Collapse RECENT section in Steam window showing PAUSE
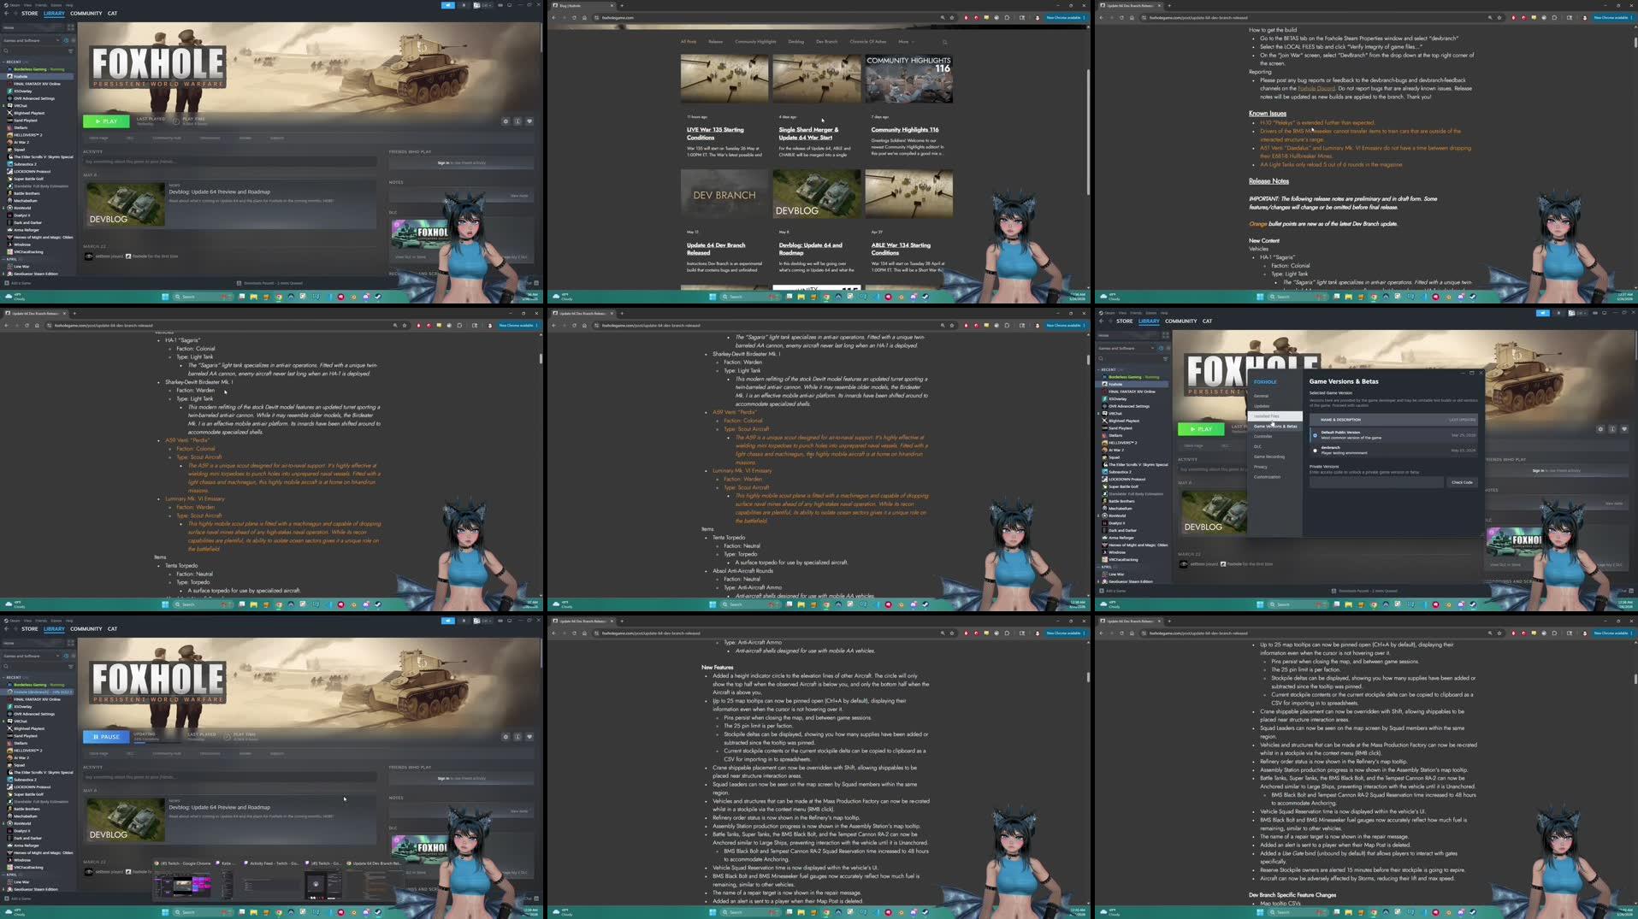 4,677
